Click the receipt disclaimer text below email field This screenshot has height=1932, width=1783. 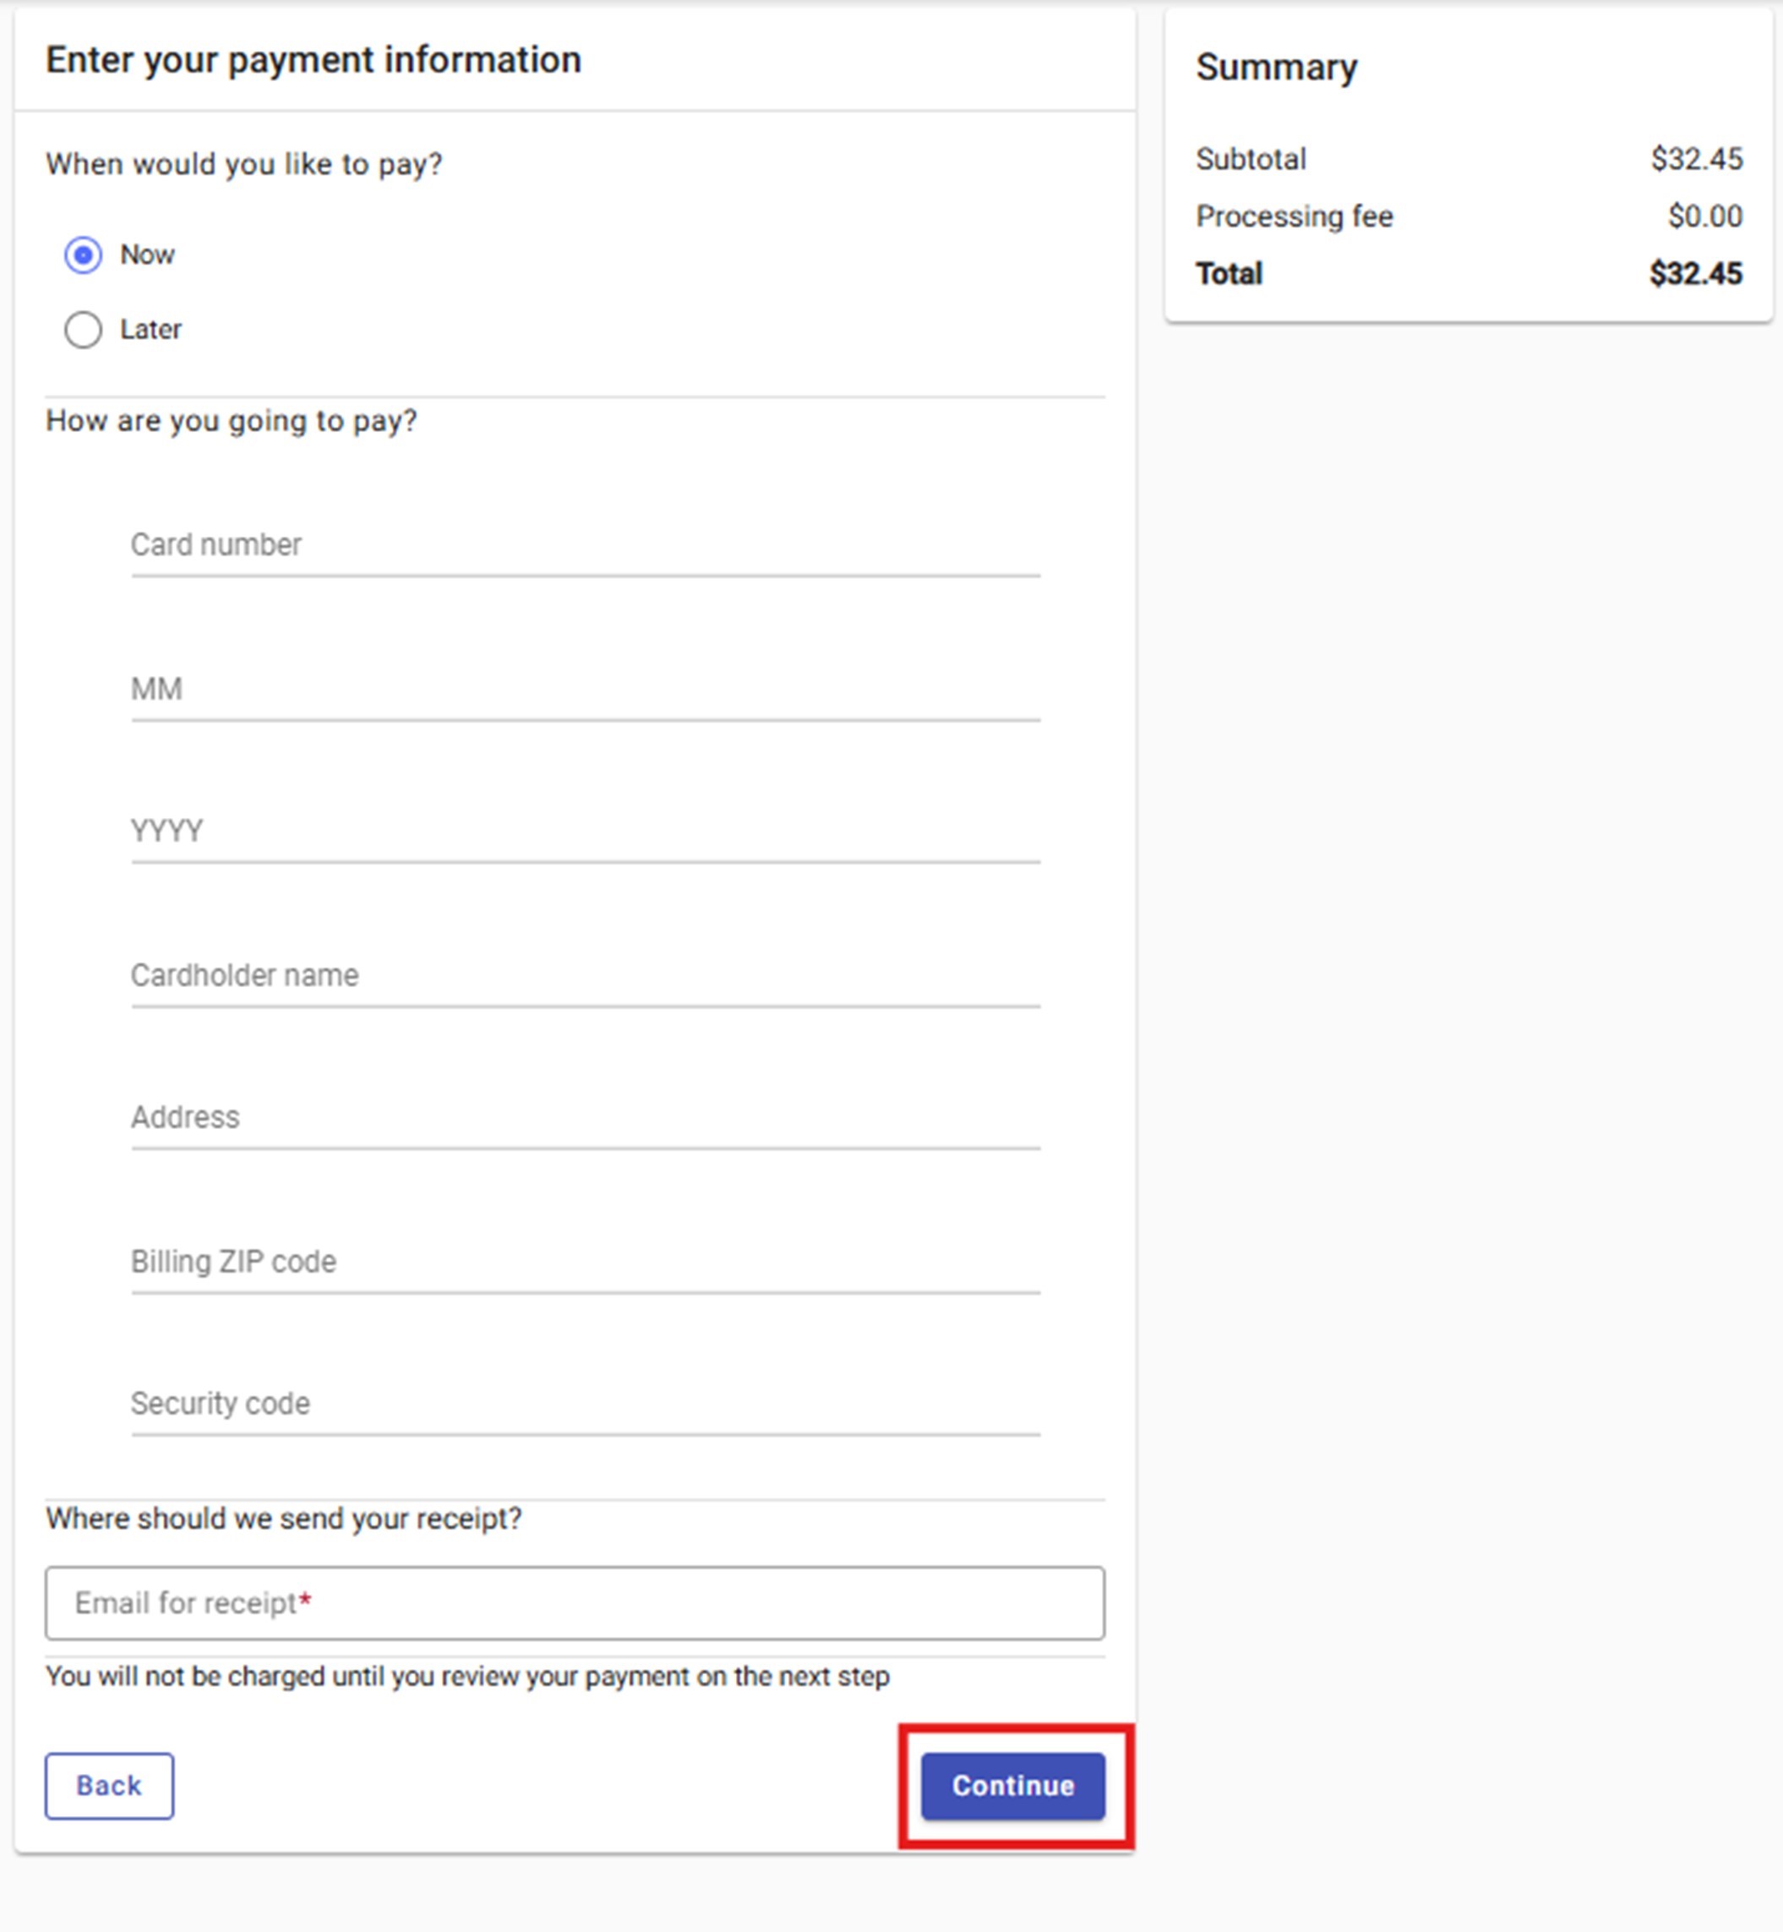[467, 1678]
